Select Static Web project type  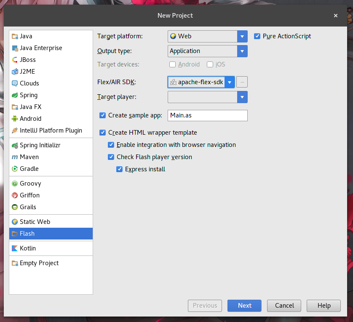coord(51,222)
